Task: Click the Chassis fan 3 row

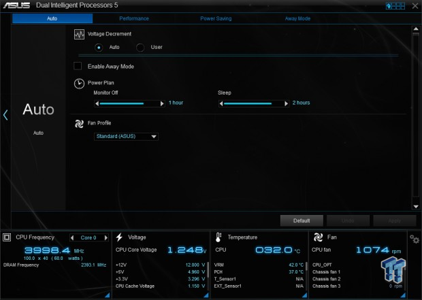Action: pyautogui.click(x=357, y=286)
